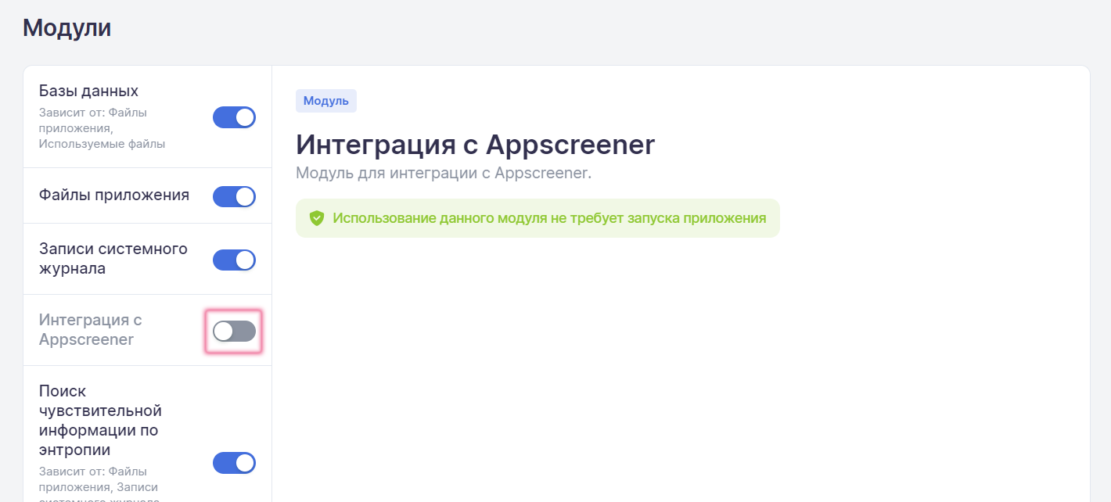Toggle Записи системного журнала module off
The width and height of the screenshot is (1111, 502).
point(234,260)
